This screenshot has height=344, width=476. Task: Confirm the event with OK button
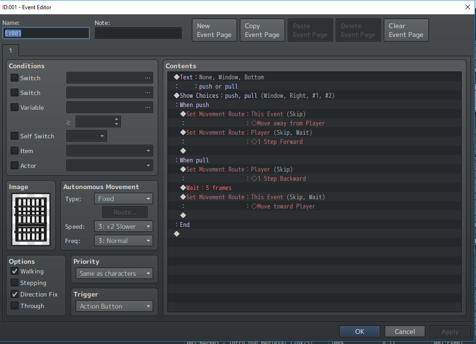(360, 332)
